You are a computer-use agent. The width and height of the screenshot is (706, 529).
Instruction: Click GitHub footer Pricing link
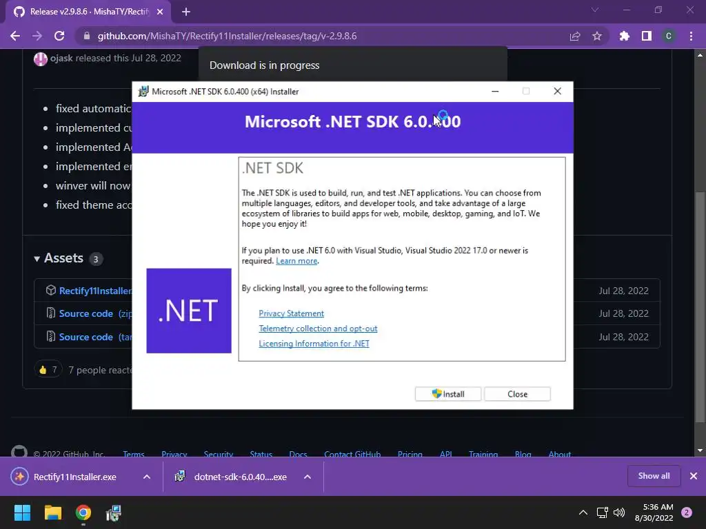tap(410, 454)
